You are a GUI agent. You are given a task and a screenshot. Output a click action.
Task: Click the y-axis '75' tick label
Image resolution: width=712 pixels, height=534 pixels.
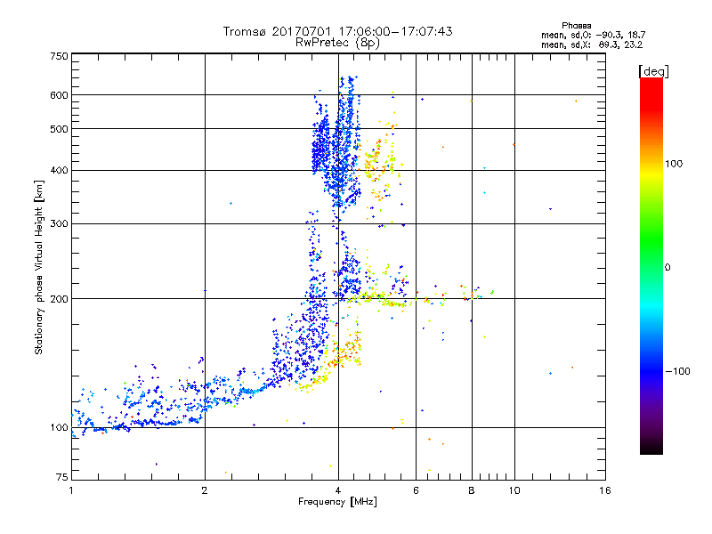[x=62, y=477]
